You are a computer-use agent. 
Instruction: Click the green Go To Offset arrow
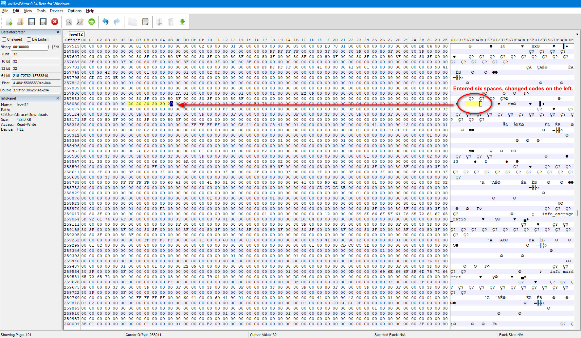pos(92,22)
